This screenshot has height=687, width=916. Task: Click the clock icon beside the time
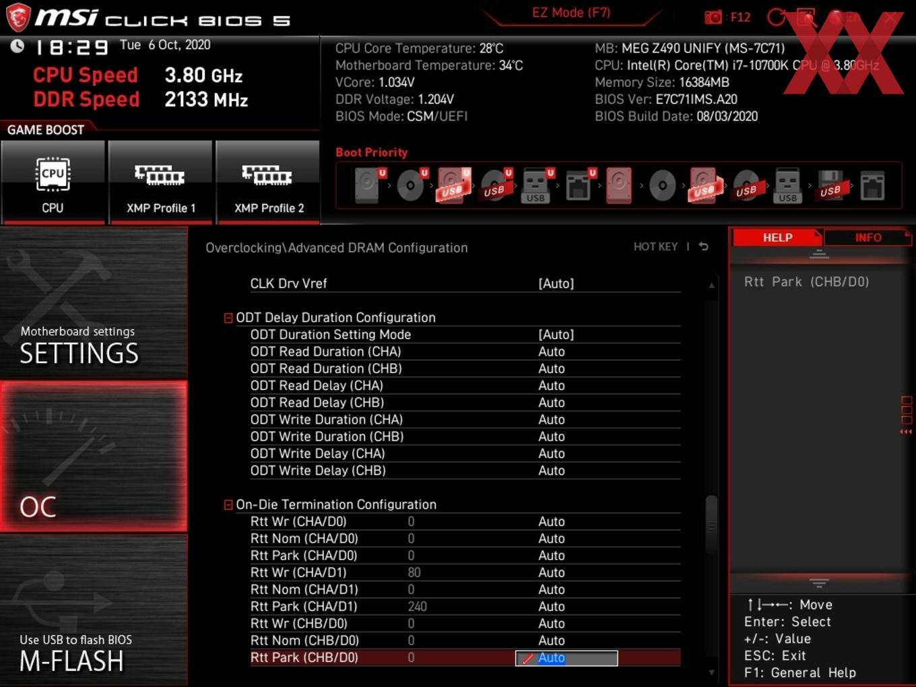pyautogui.click(x=18, y=46)
